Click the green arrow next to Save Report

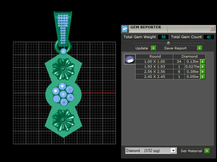[x=200, y=48]
